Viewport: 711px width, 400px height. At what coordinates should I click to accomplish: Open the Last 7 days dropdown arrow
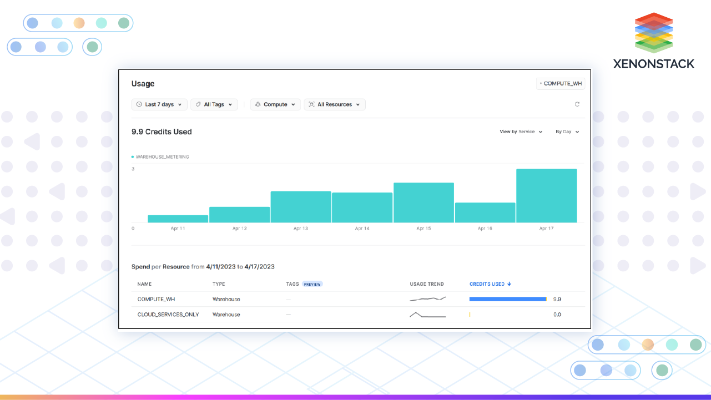click(x=180, y=104)
